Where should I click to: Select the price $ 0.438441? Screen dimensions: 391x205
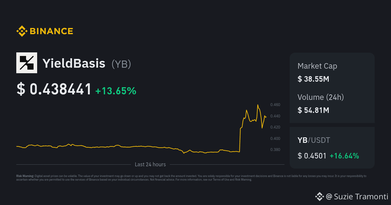(x=54, y=89)
